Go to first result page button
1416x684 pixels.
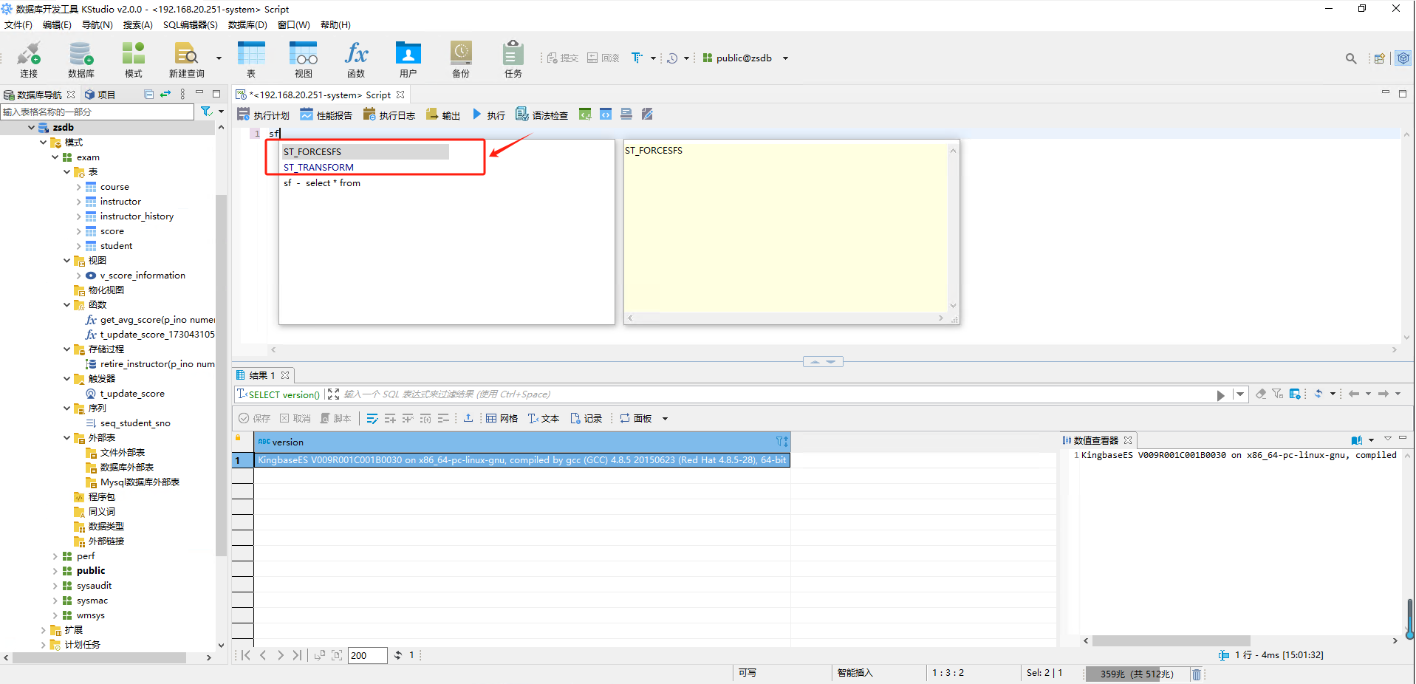(x=246, y=655)
